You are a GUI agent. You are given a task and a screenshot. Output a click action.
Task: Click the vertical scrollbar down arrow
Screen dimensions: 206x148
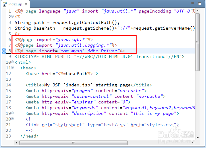[198, 138]
